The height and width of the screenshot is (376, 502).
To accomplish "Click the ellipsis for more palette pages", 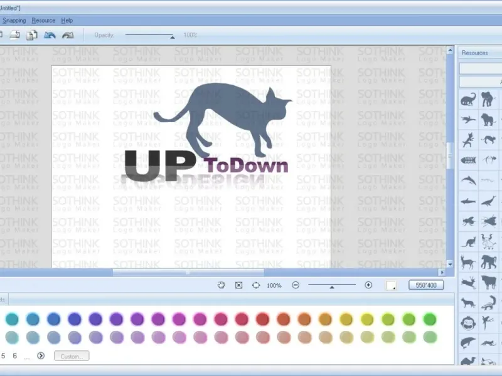I will (x=27, y=357).
